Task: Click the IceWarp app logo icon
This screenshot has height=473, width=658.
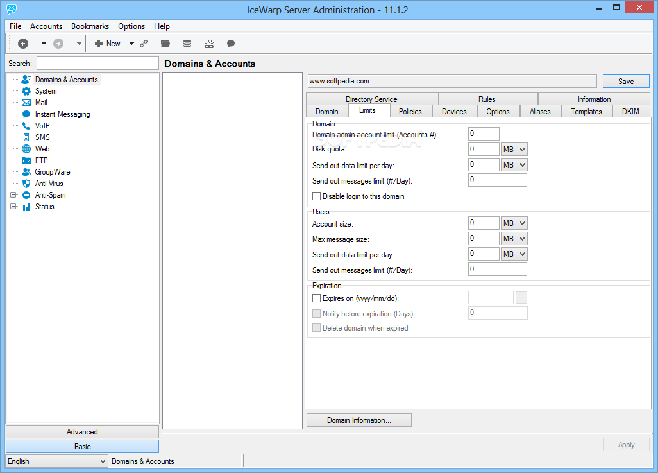Action: (x=12, y=9)
